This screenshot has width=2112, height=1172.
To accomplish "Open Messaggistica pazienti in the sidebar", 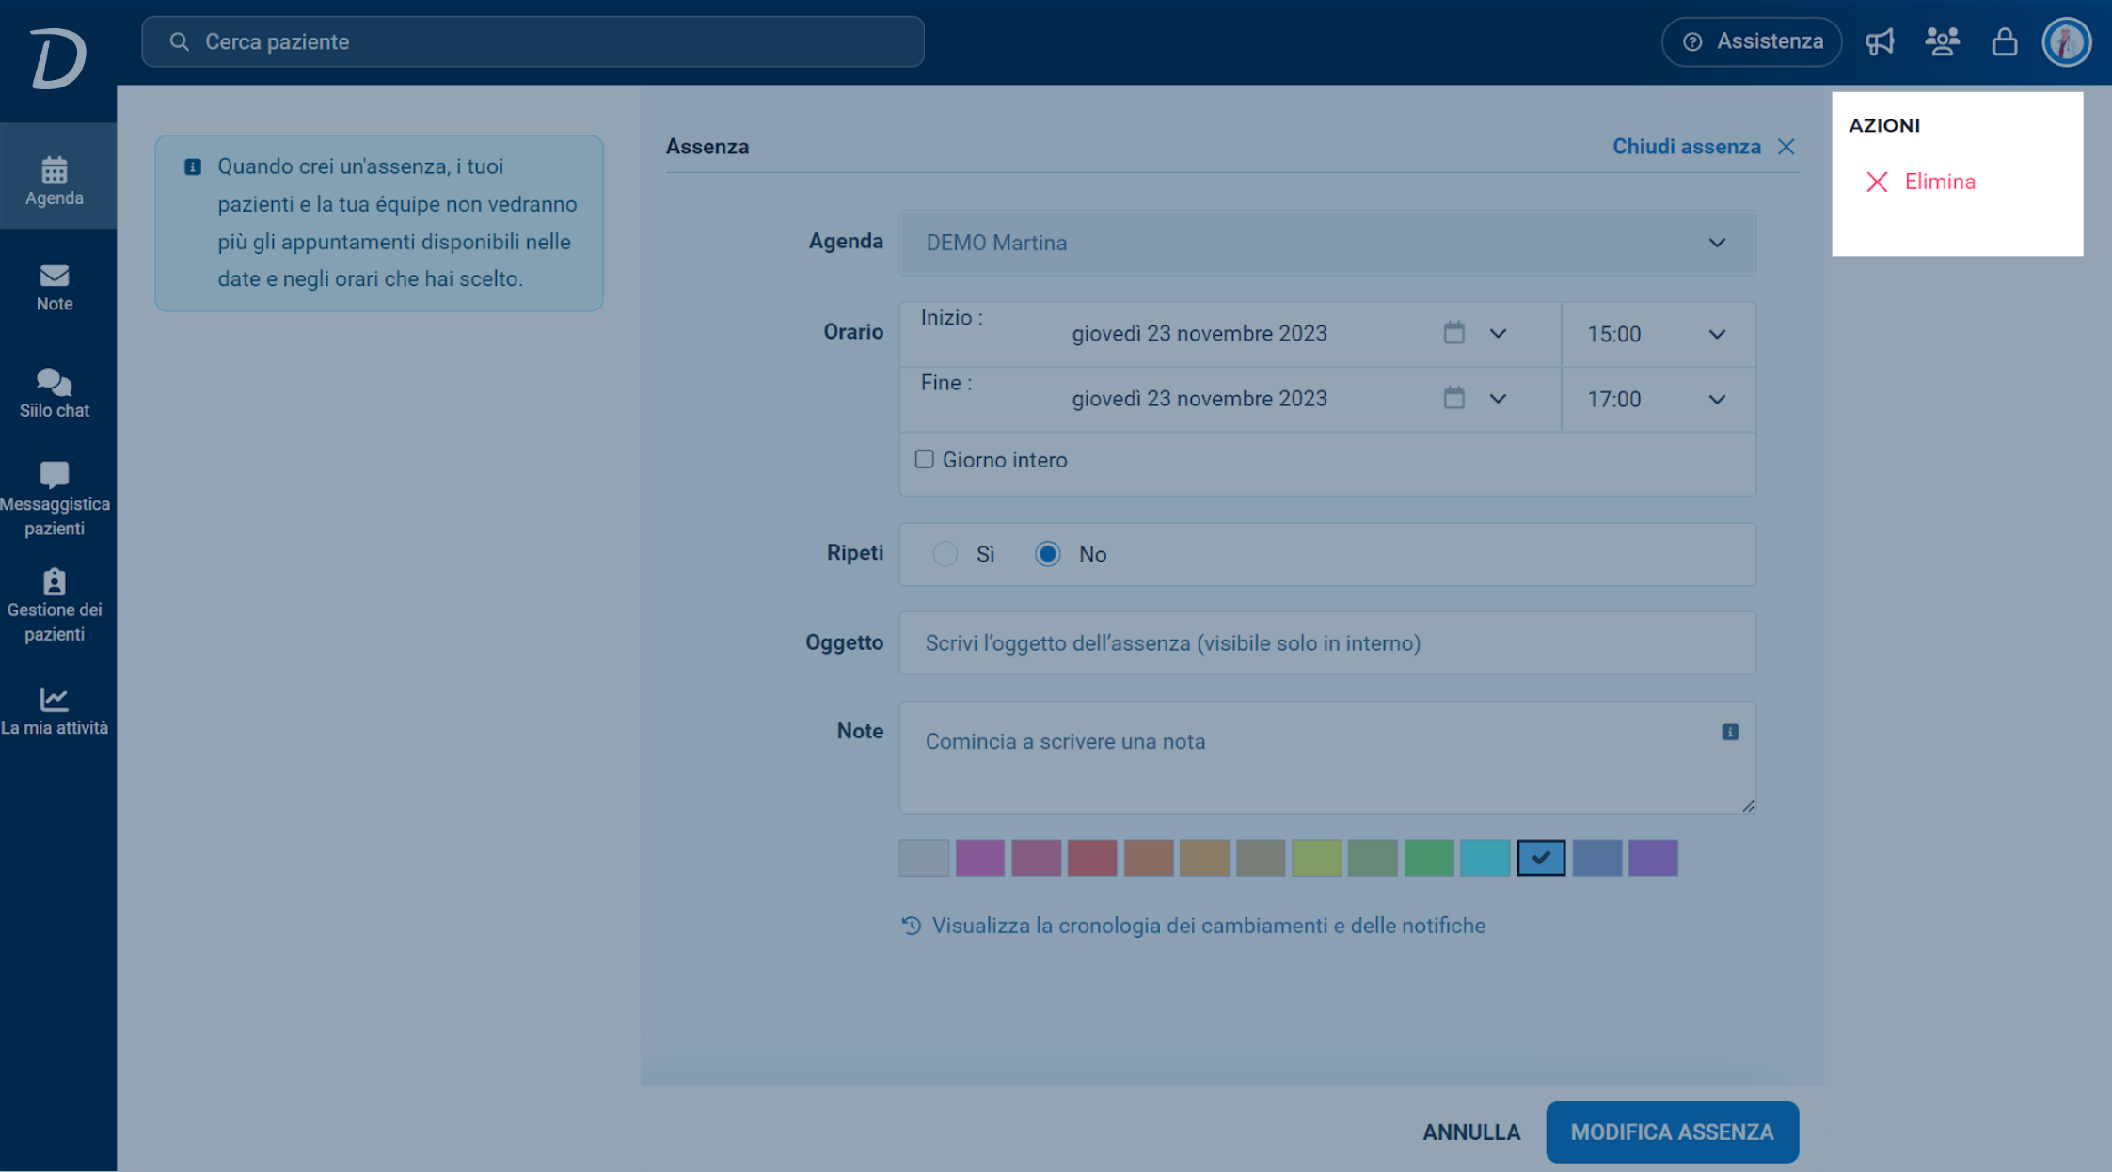I will 55,499.
